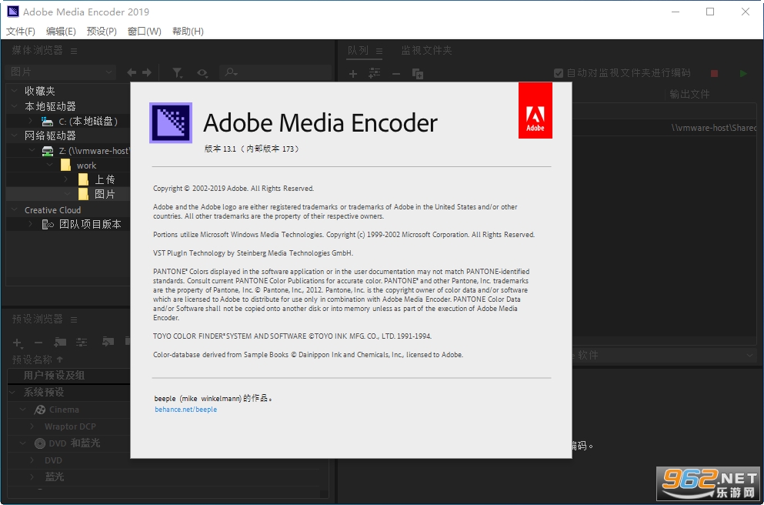This screenshot has height=505, width=764.
Task: Open the 图片 location dropdown
Action: click(x=62, y=72)
